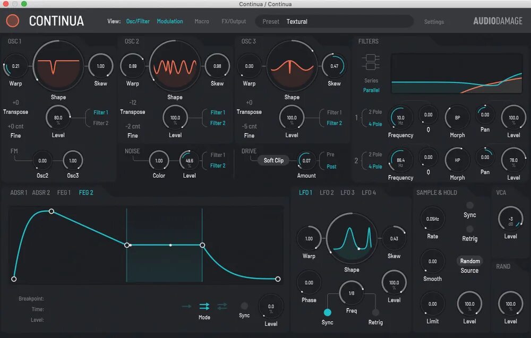Image resolution: width=531 pixels, height=338 pixels.
Task: Open the Textural preset selector
Action: coord(334,21)
